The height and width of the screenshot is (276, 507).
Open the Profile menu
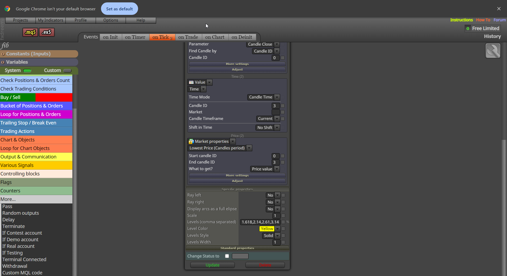point(81,20)
